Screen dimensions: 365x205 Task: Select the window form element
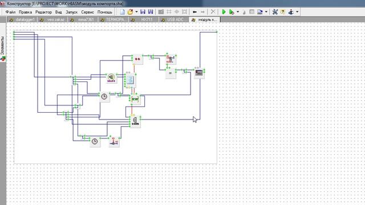point(199,73)
